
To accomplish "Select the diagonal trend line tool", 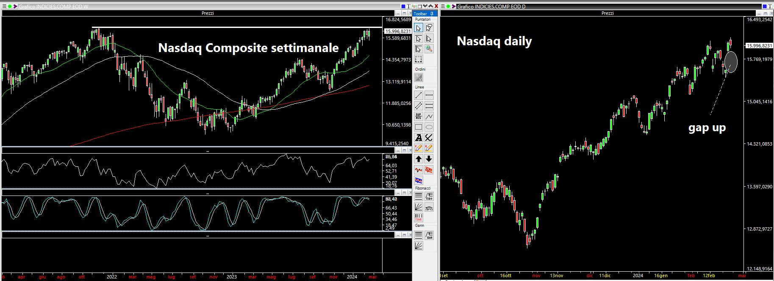I will point(419,95).
